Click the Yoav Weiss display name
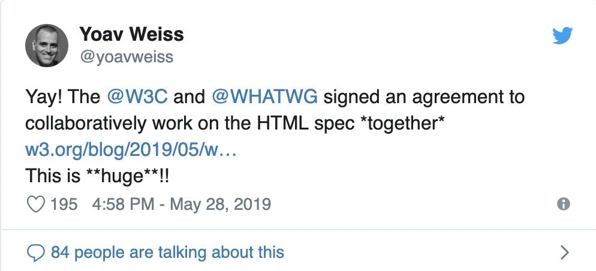The image size is (596, 271). click(x=131, y=35)
